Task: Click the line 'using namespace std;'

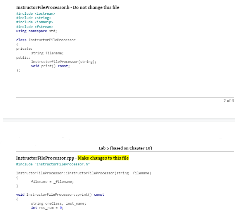Action: [36, 31]
